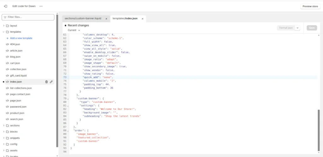323x157 pixels.
Task: Close the index.json tab
Action: point(142,19)
